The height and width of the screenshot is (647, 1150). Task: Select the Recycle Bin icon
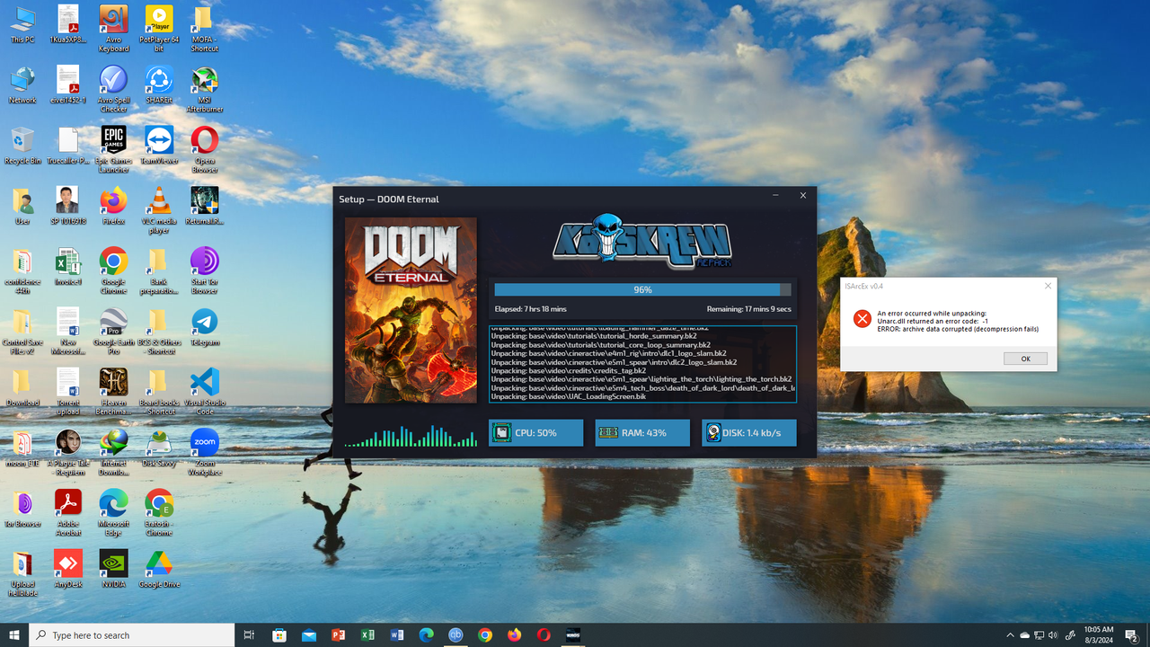22,146
